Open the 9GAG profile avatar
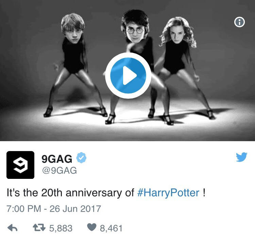The height and width of the screenshot is (243, 255). coord(20,165)
